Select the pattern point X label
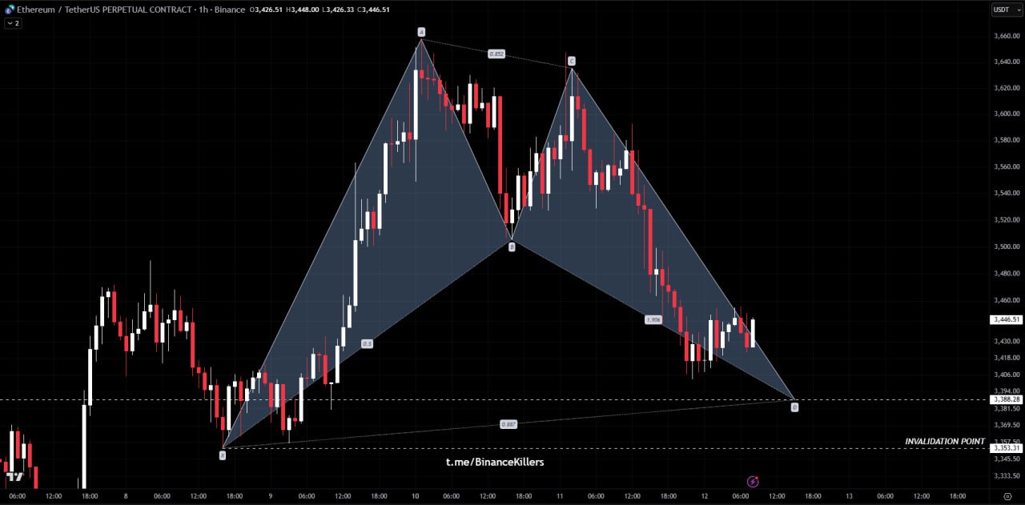 click(x=223, y=455)
